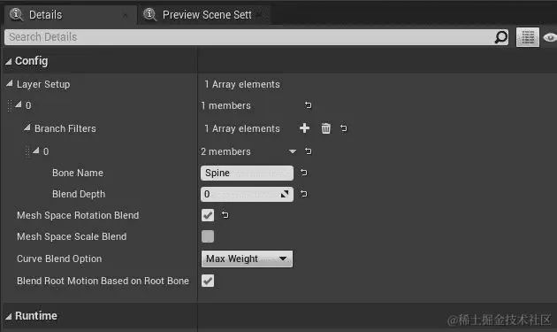This screenshot has height=332, width=557.
Task: Click the Bone Name Spine text field
Action: (247, 173)
